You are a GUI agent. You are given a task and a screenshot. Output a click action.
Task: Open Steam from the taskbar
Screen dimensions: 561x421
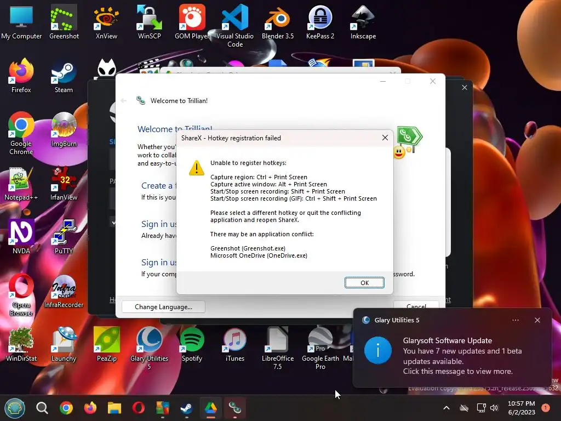[186, 408]
